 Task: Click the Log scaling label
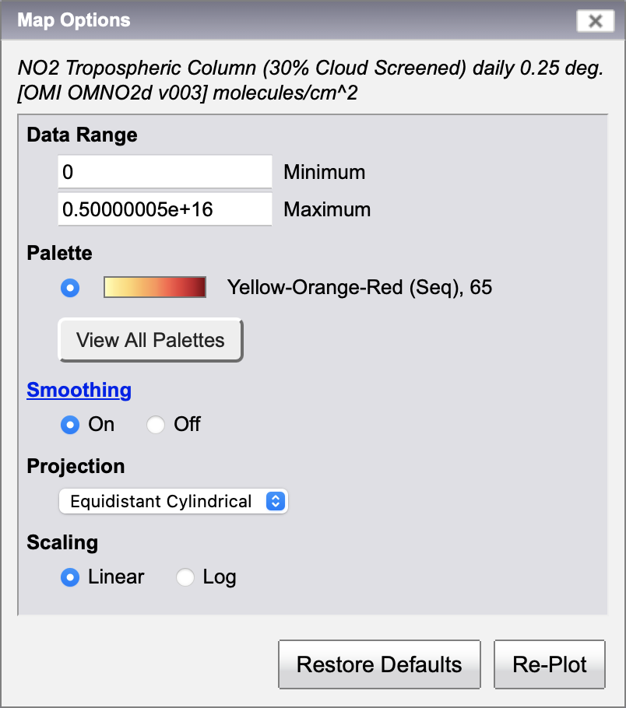[220, 577]
